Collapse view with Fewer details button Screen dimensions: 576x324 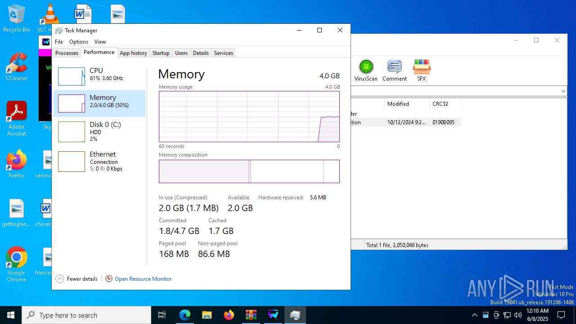coord(76,279)
